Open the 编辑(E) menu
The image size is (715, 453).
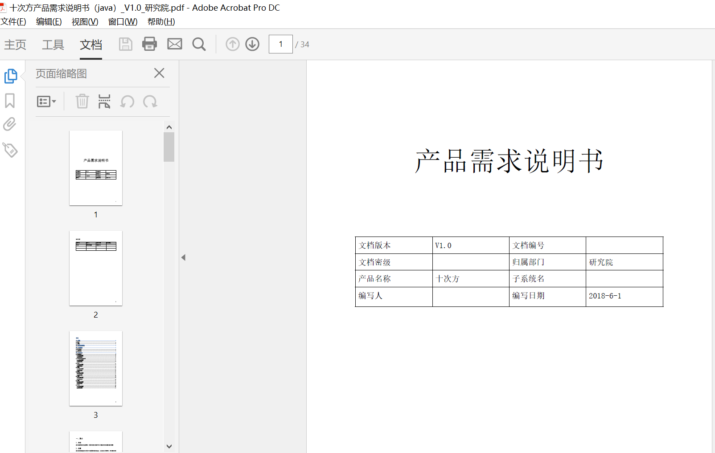pos(49,21)
